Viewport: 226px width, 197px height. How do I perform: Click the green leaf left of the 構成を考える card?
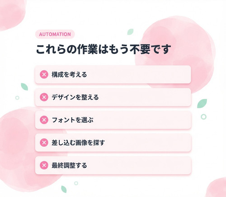[x=24, y=86]
